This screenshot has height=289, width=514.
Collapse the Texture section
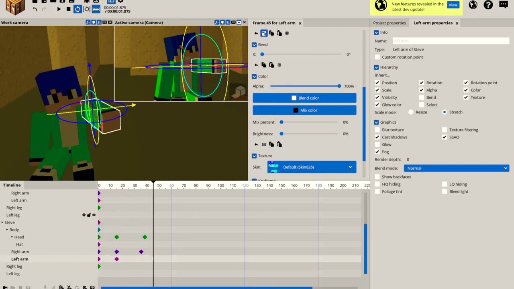coord(254,156)
